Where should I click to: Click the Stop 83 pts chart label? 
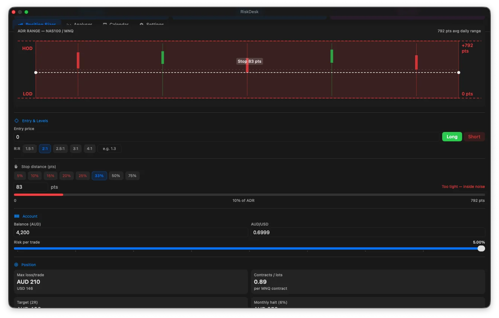tap(249, 61)
